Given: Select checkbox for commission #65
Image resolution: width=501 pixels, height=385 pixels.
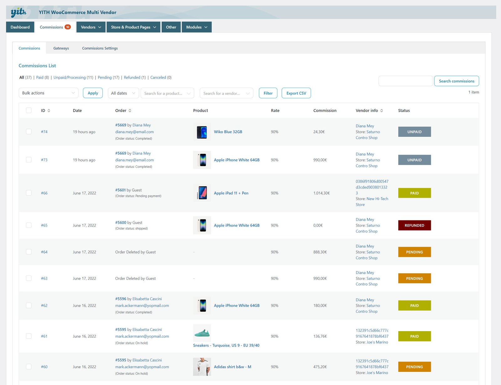Looking at the screenshot, I should coord(29,225).
